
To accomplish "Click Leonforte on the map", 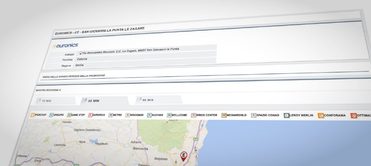I will pyautogui.click(x=60, y=145).
